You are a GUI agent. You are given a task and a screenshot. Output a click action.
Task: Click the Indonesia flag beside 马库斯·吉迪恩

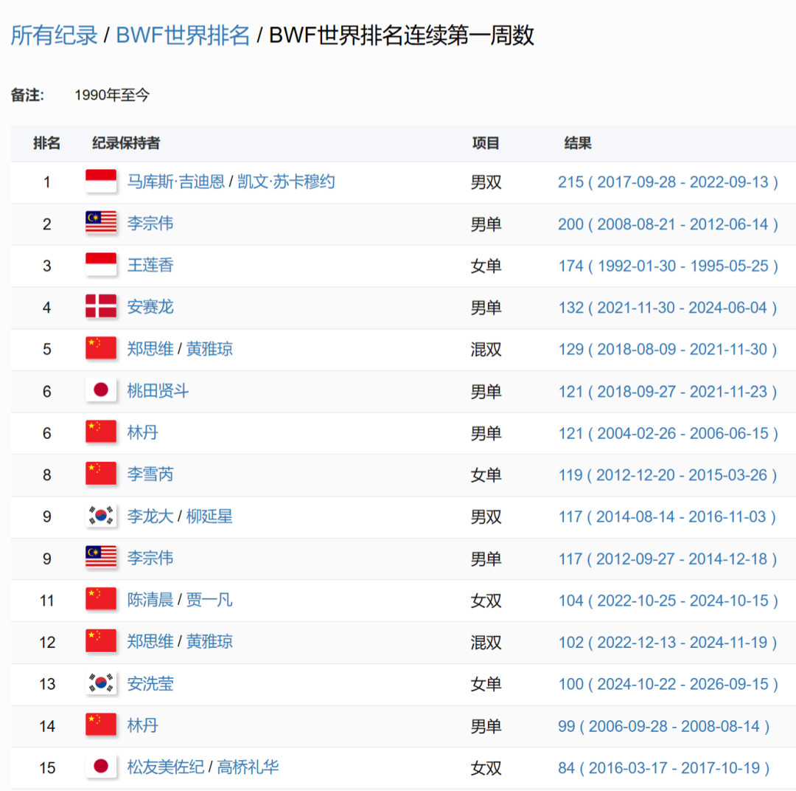101,182
